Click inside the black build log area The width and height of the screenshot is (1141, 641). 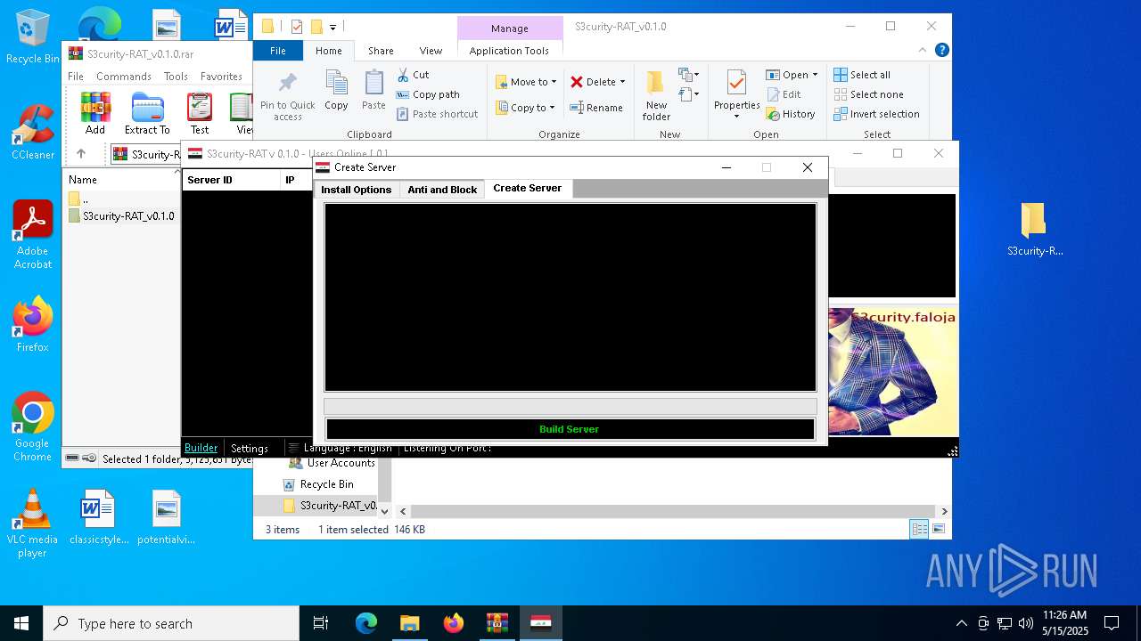tap(570, 297)
